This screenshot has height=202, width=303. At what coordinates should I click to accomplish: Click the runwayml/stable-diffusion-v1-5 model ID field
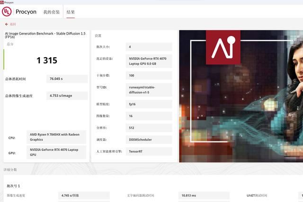click(149, 90)
